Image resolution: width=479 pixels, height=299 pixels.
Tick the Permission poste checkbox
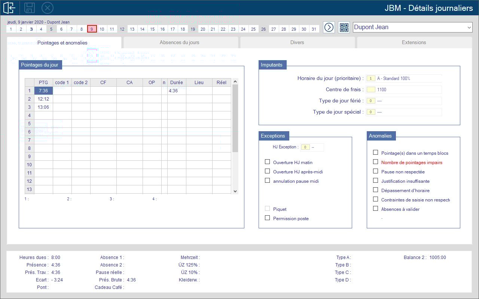point(267,218)
